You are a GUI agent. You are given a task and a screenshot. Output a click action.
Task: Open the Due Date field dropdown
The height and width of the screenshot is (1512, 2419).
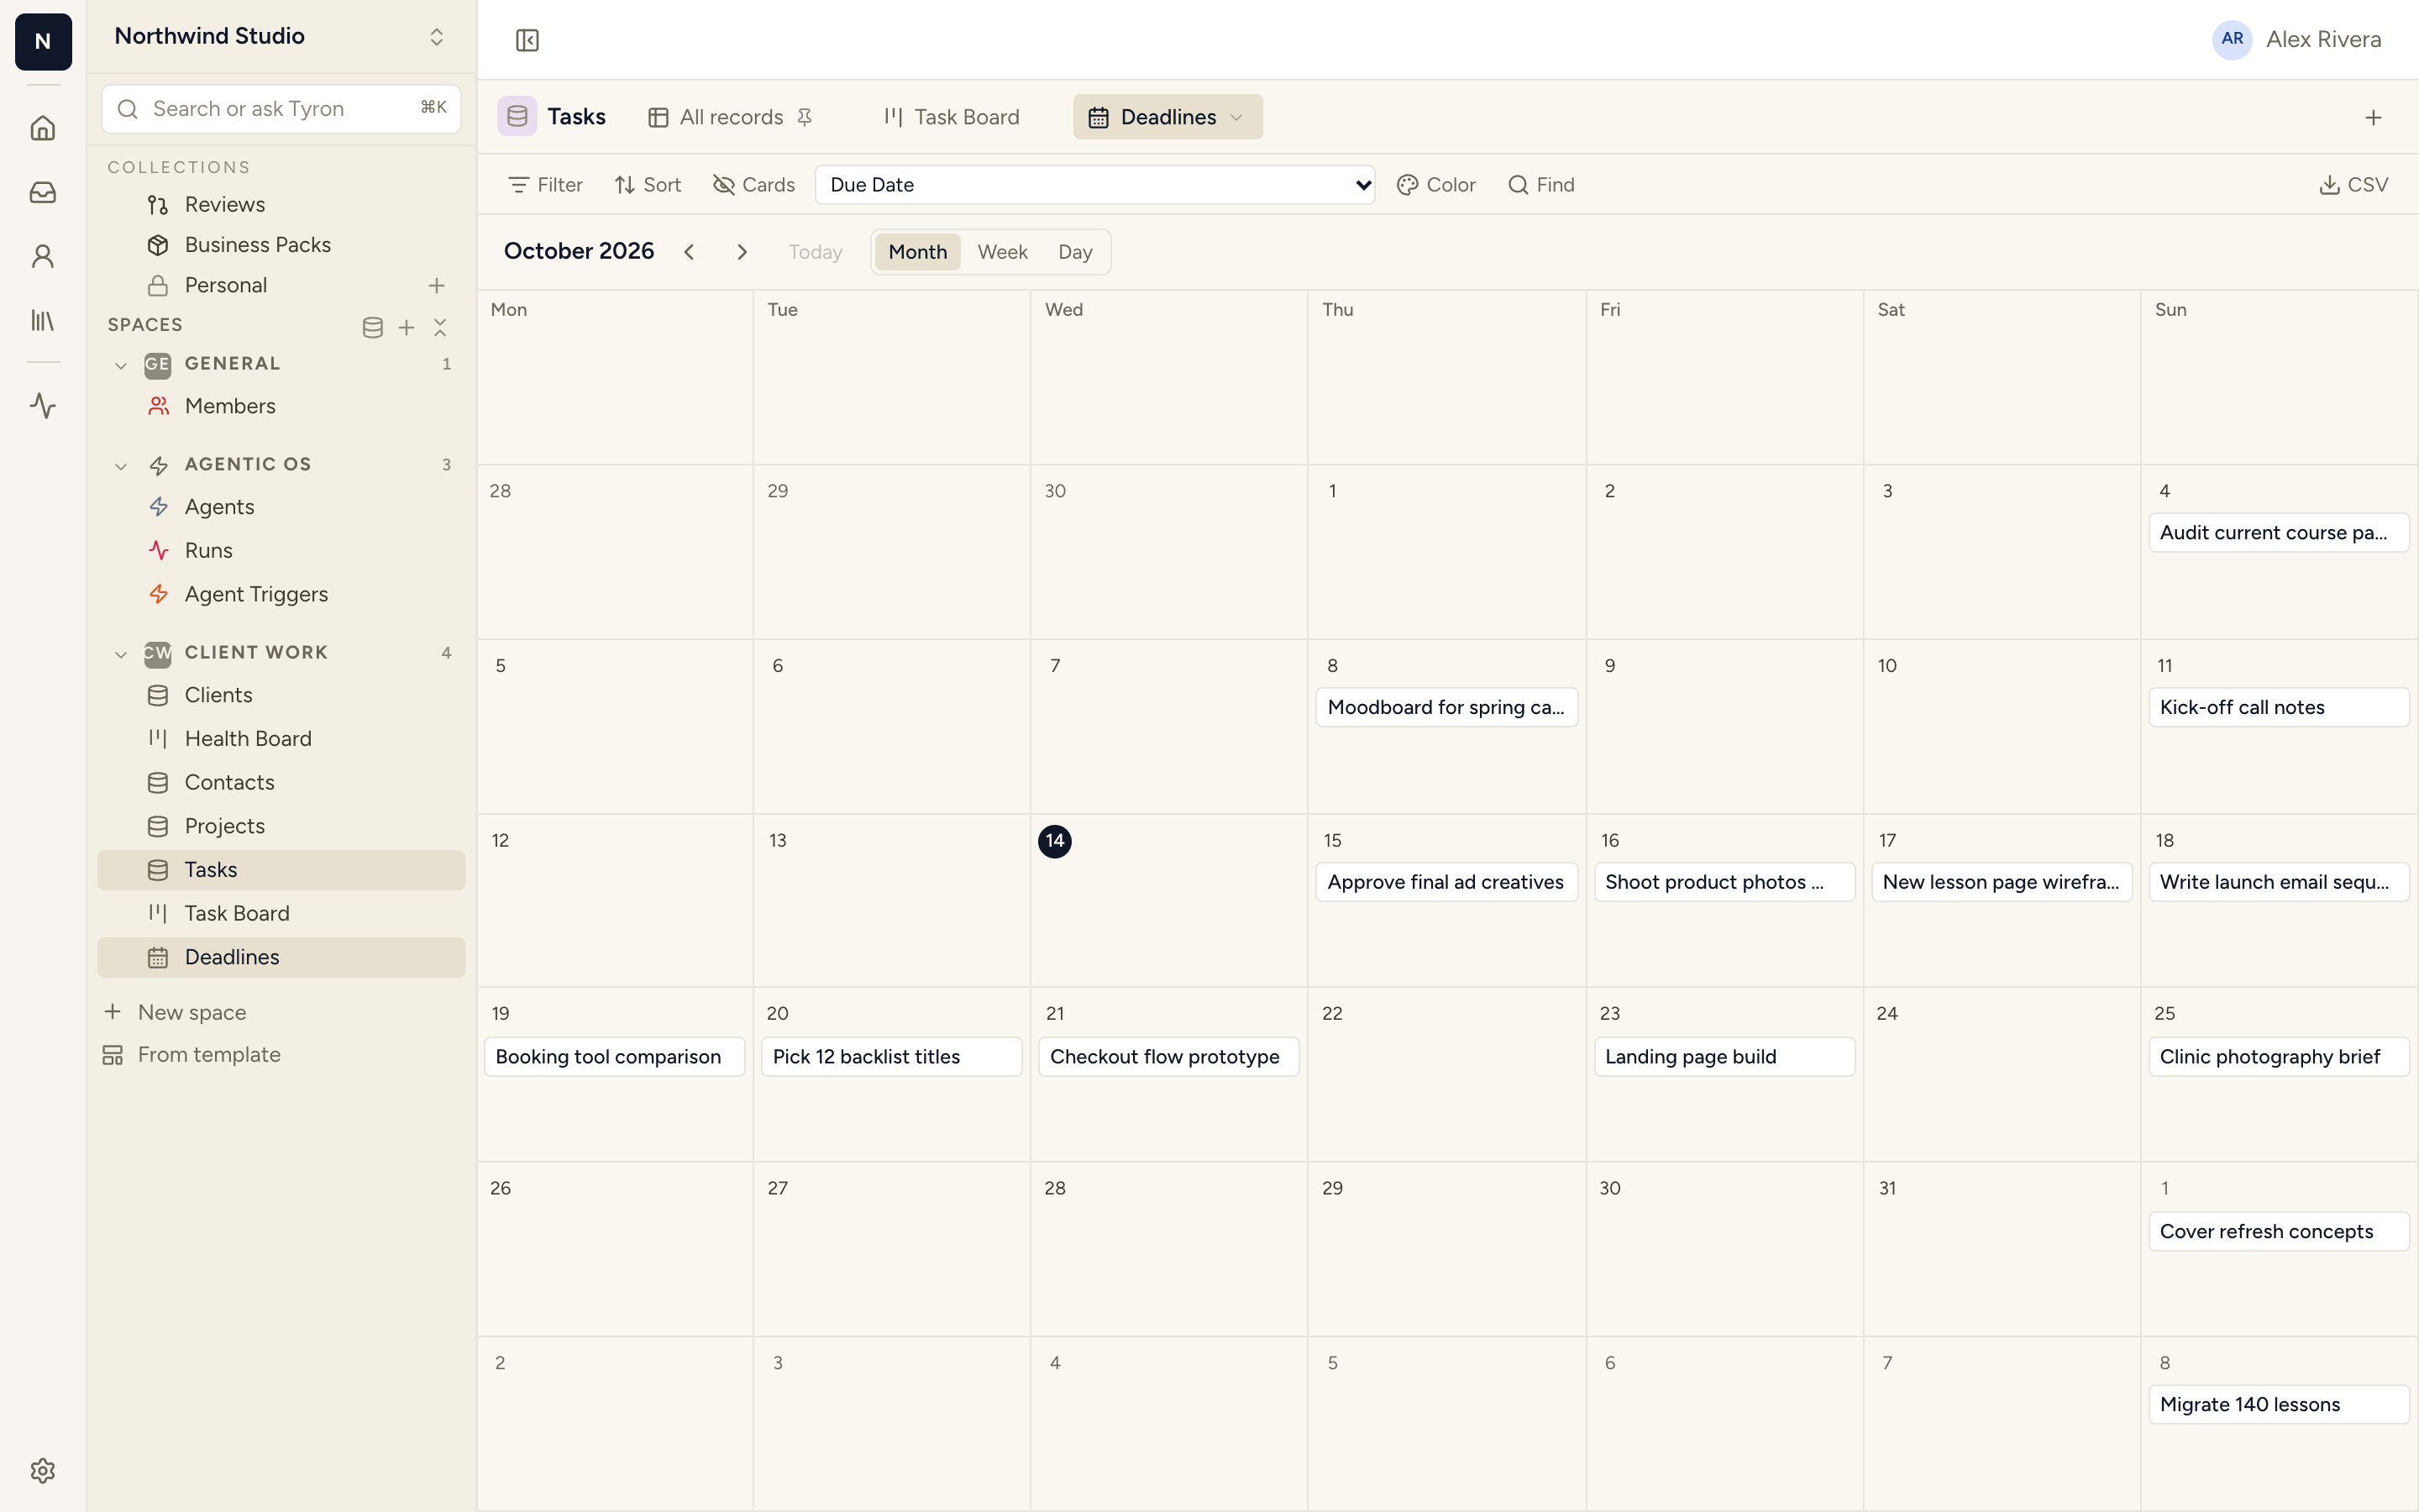1094,185
